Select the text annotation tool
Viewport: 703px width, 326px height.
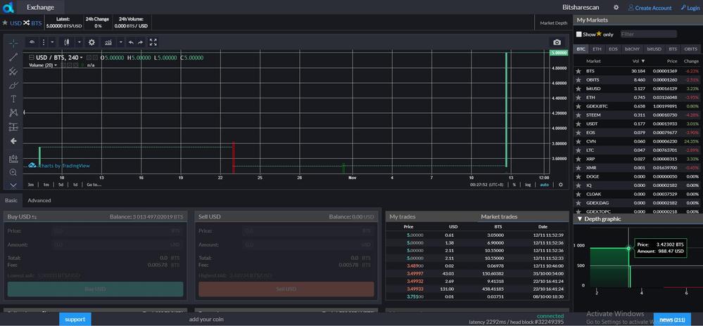click(13, 99)
